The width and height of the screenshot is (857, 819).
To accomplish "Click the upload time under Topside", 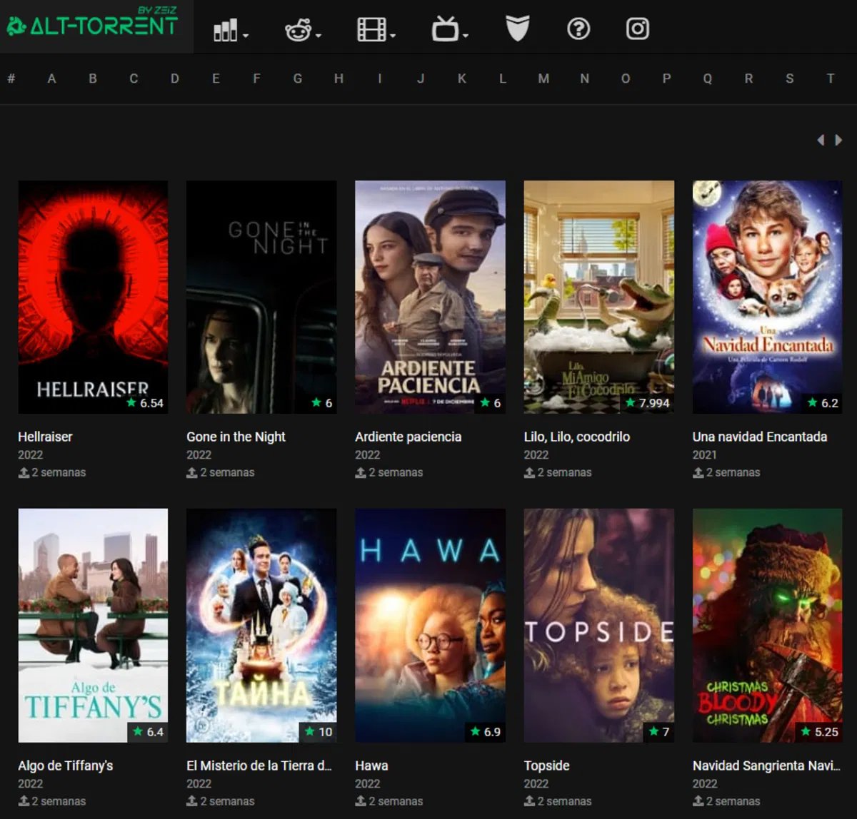I will point(558,801).
